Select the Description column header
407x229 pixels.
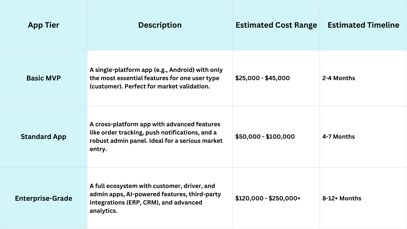click(160, 25)
